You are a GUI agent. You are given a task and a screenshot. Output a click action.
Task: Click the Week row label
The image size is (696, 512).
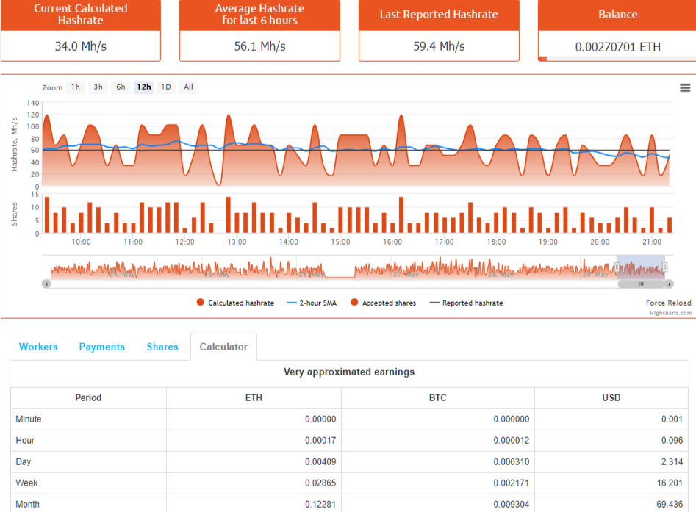point(26,483)
